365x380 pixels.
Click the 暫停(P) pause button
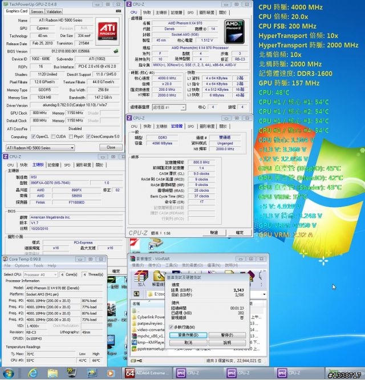point(227,335)
